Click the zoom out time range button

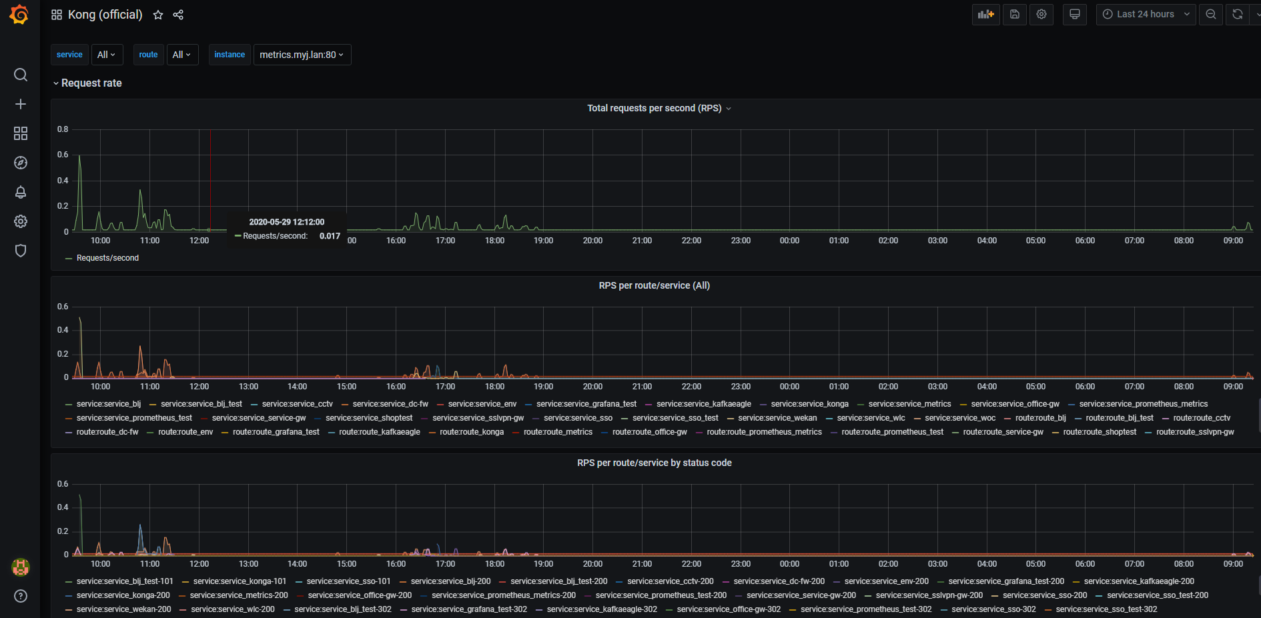click(1210, 14)
